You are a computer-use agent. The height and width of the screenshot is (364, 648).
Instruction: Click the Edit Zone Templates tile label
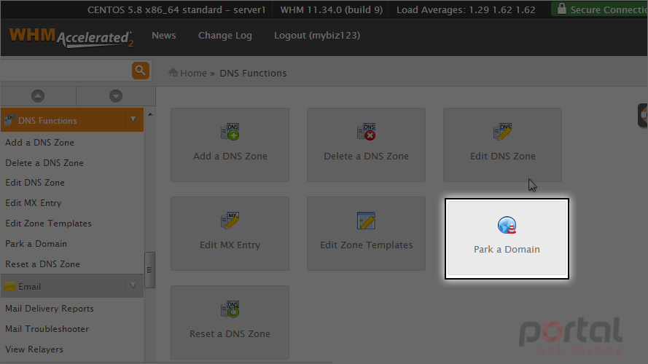(366, 245)
